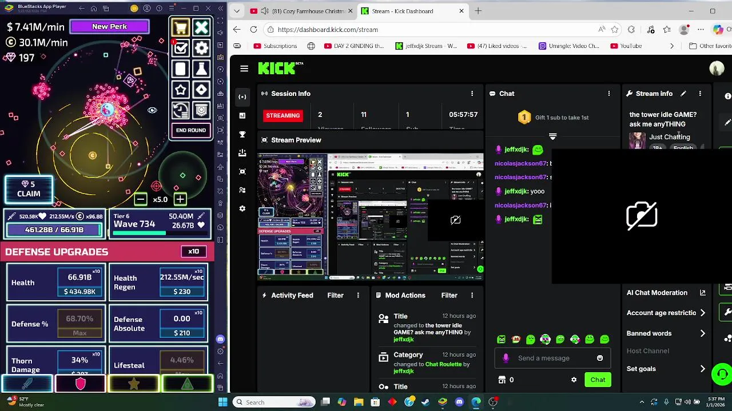
Task: Click the Send a message field
Action: 553,358
